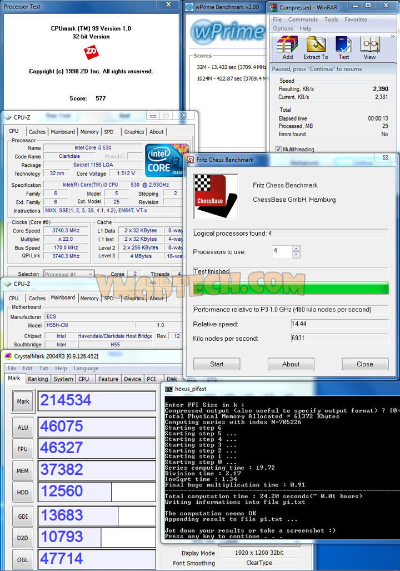
Task: Run the CrystalMark MEM test
Action: pos(23,471)
